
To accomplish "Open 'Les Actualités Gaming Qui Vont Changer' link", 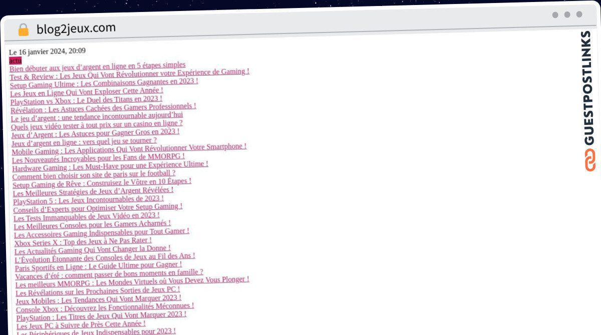I will pos(93,250).
